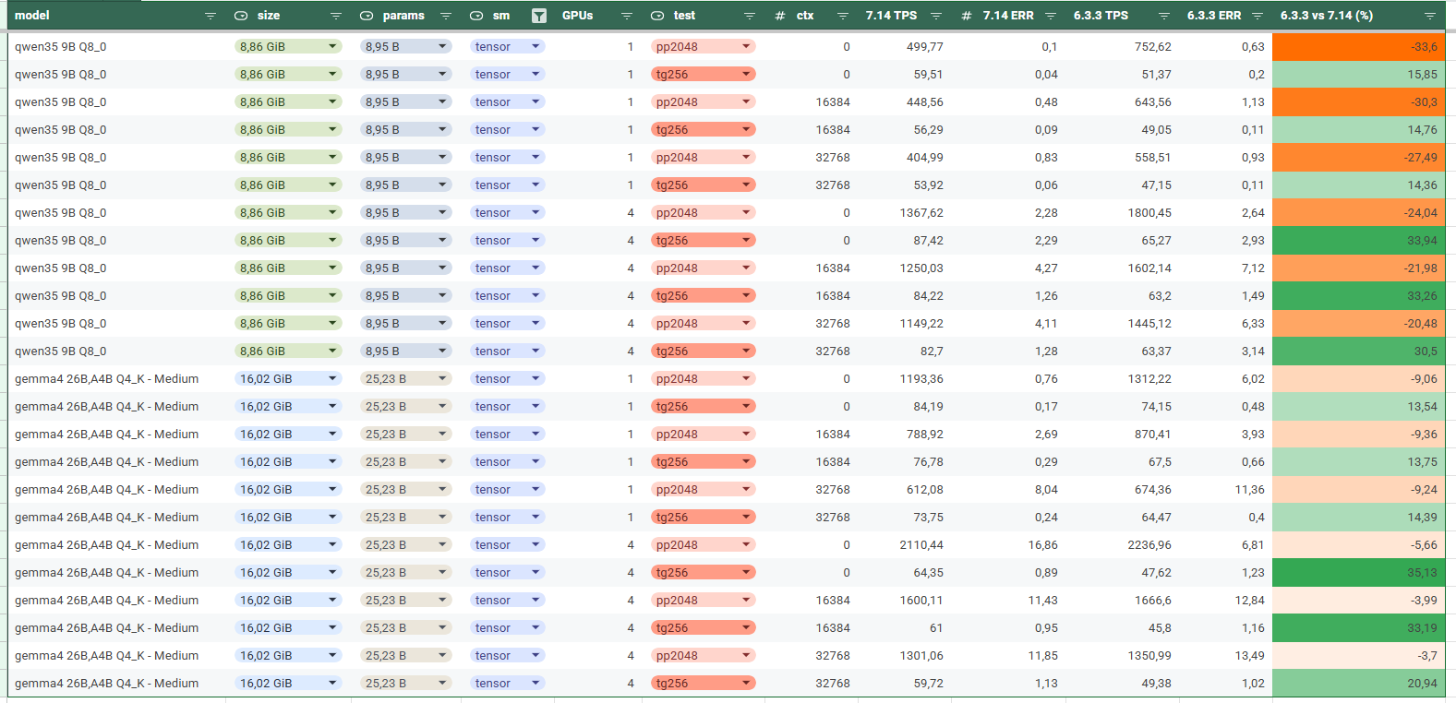Select the model cell in the 612,08 TPS row
The image size is (1456, 703).
pos(116,489)
